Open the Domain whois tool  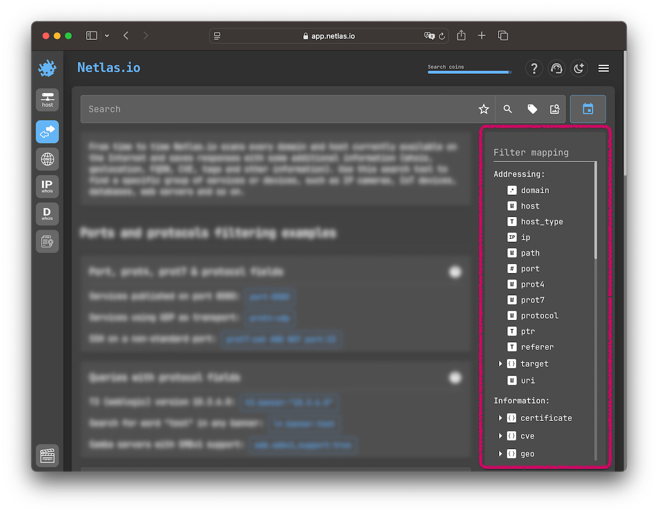click(47, 214)
